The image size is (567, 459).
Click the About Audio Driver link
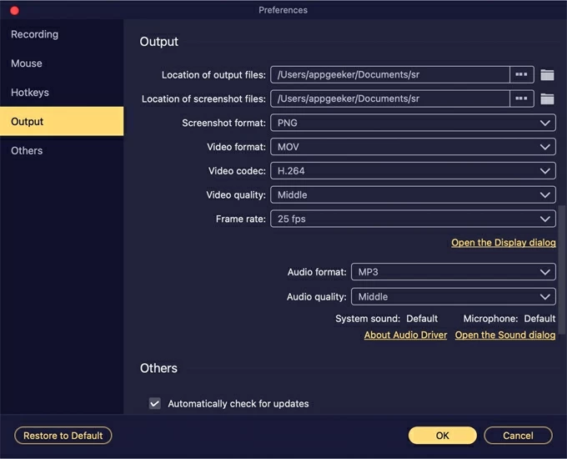[x=405, y=335]
